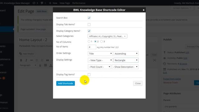Screen dimensions: 199x112
Task: Click the Close button in dialog
Action: click(138, 83)
